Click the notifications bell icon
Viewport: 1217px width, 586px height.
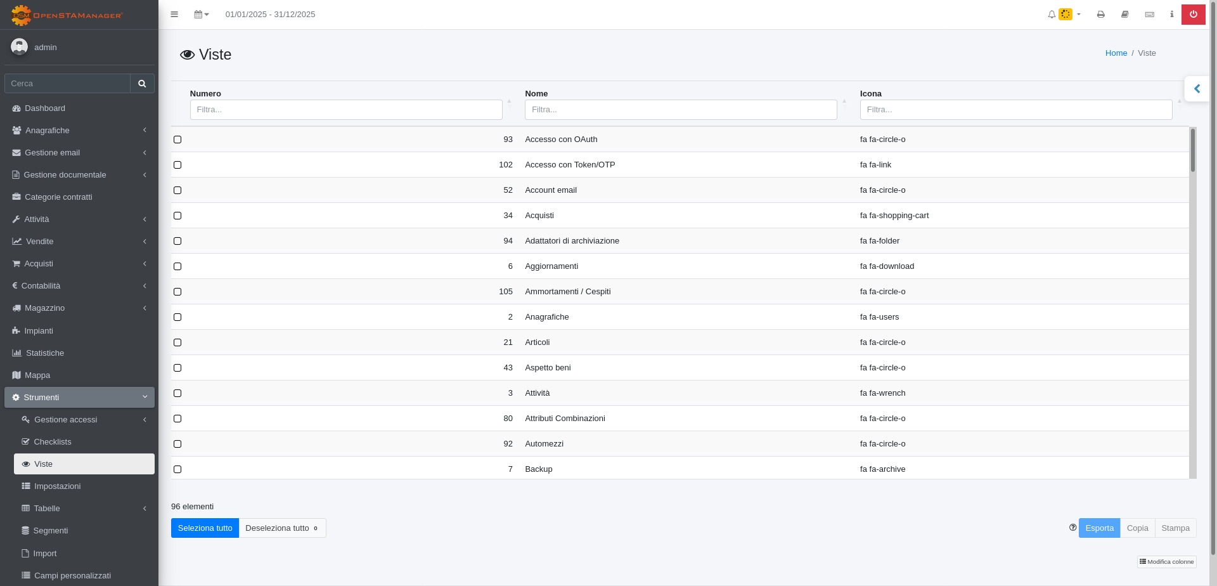1052,14
